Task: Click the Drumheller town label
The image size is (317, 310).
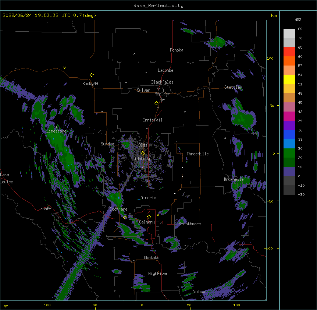Action: pyautogui.click(x=235, y=179)
